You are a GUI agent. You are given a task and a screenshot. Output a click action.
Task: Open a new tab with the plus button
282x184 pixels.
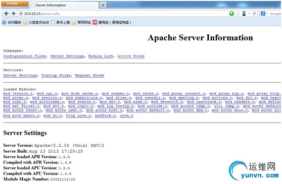point(103,5)
